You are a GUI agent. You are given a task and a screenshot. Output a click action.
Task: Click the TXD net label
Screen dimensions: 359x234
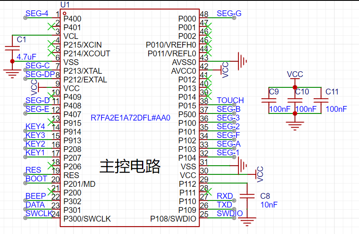224,205
